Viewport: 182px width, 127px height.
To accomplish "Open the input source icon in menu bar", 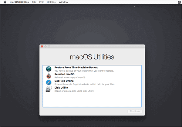I will tap(179, 2).
